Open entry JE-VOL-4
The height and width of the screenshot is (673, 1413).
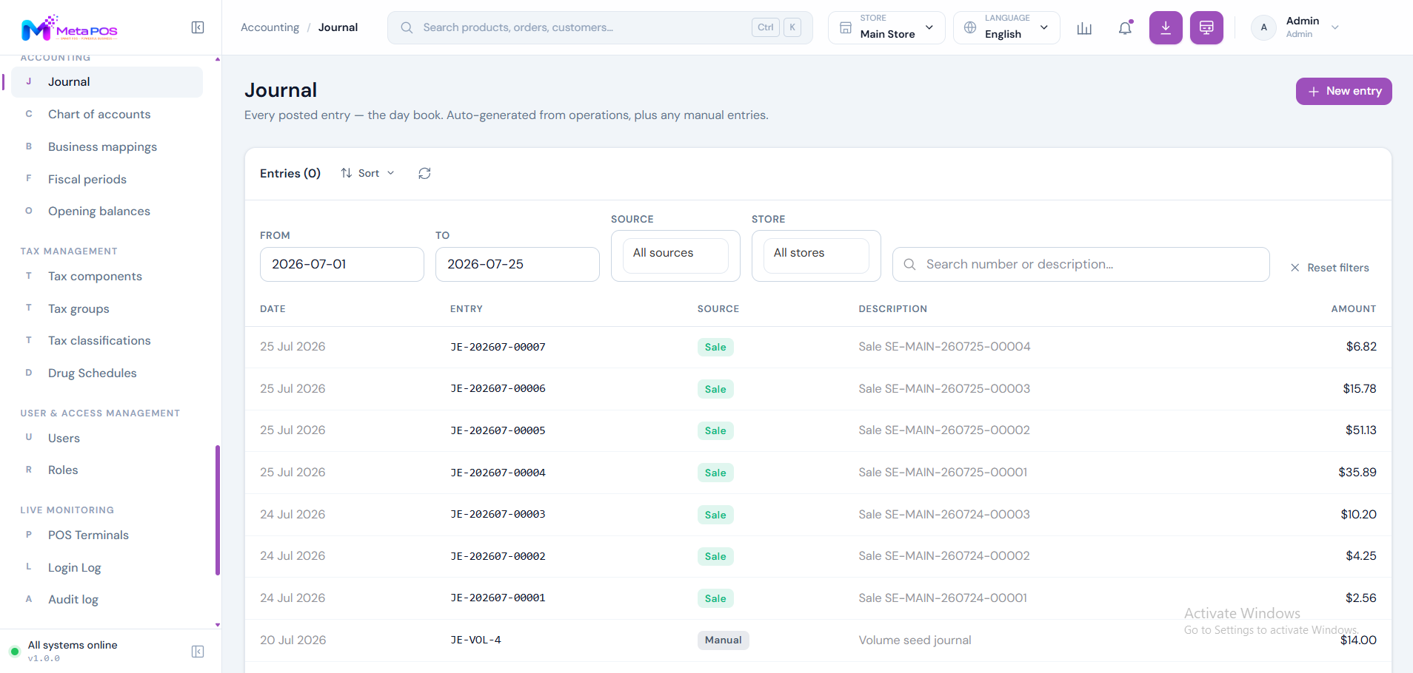click(x=475, y=640)
